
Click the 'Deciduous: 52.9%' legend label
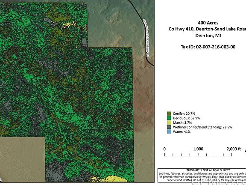click(186, 118)
